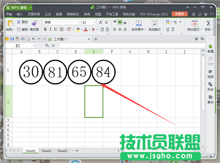Click the Sum 求和 sigma icon
The image size is (220, 163).
[209, 23]
